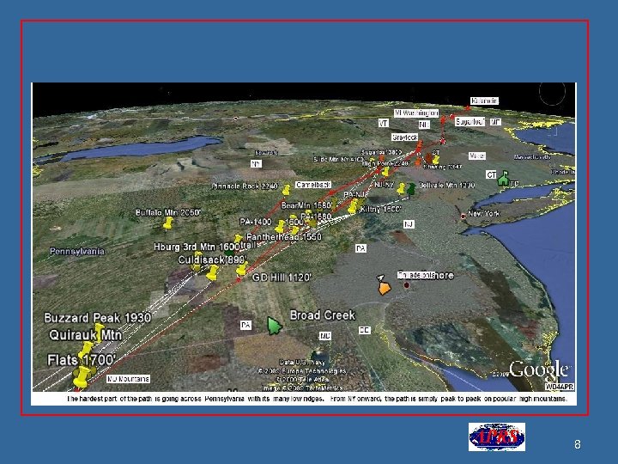
Task: Click the Buffalo Mtn 2050' label text
Action: tap(168, 213)
